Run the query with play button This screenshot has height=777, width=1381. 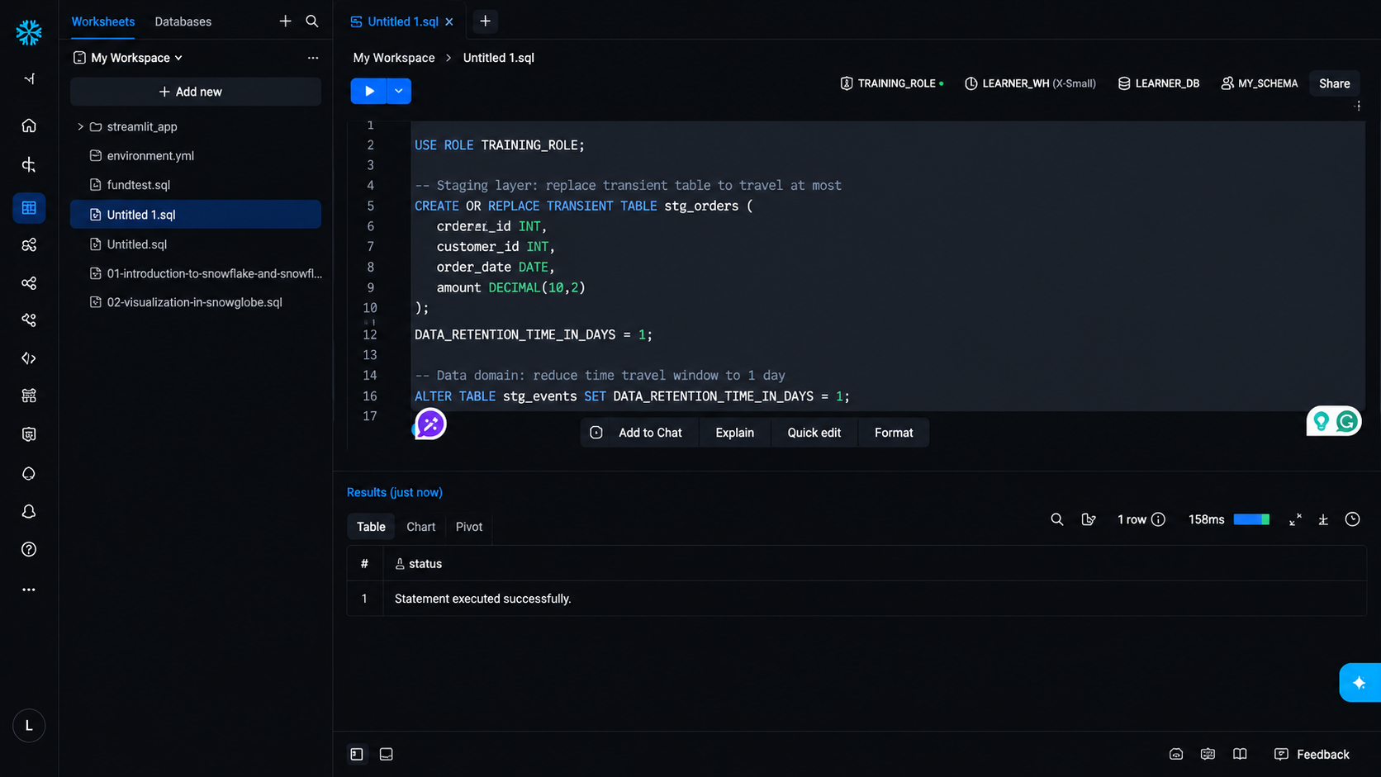(x=369, y=91)
